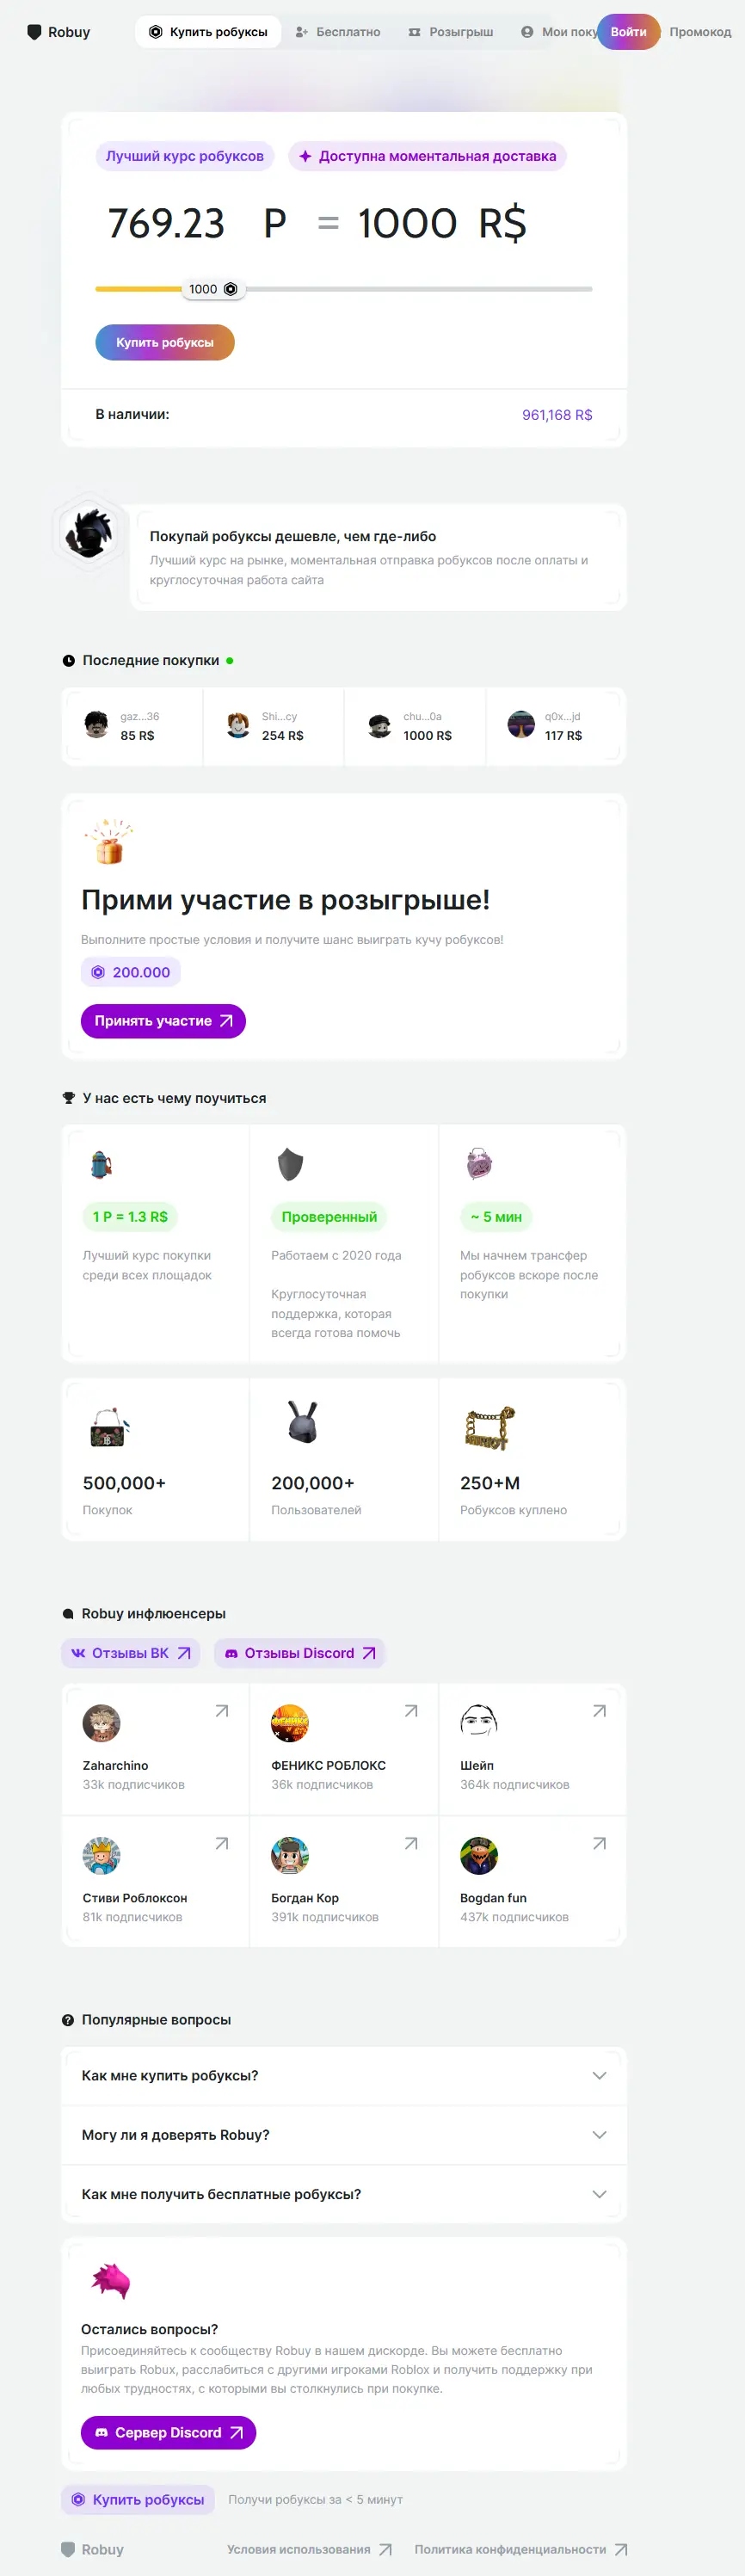Click arrow icon on Bogdan fun card
The image size is (745, 2576).
[x=600, y=1843]
